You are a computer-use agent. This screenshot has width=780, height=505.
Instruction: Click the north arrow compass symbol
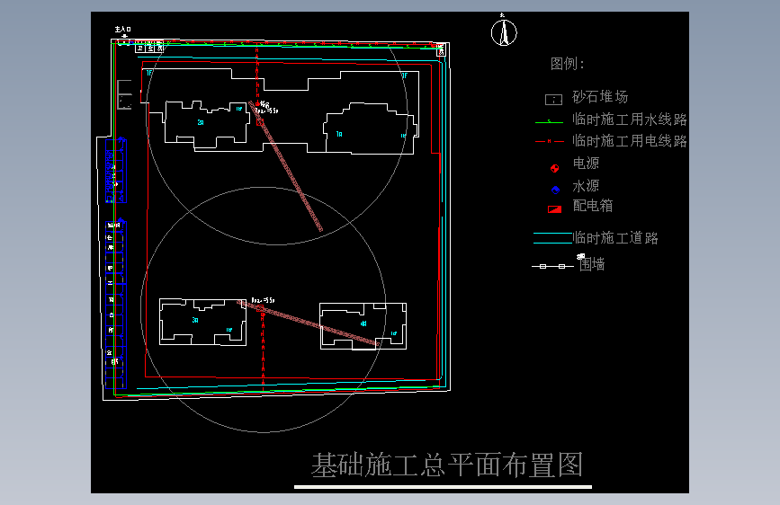[x=504, y=32]
